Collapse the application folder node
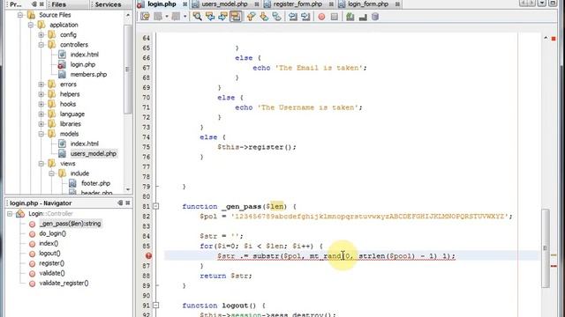 click(x=31, y=25)
